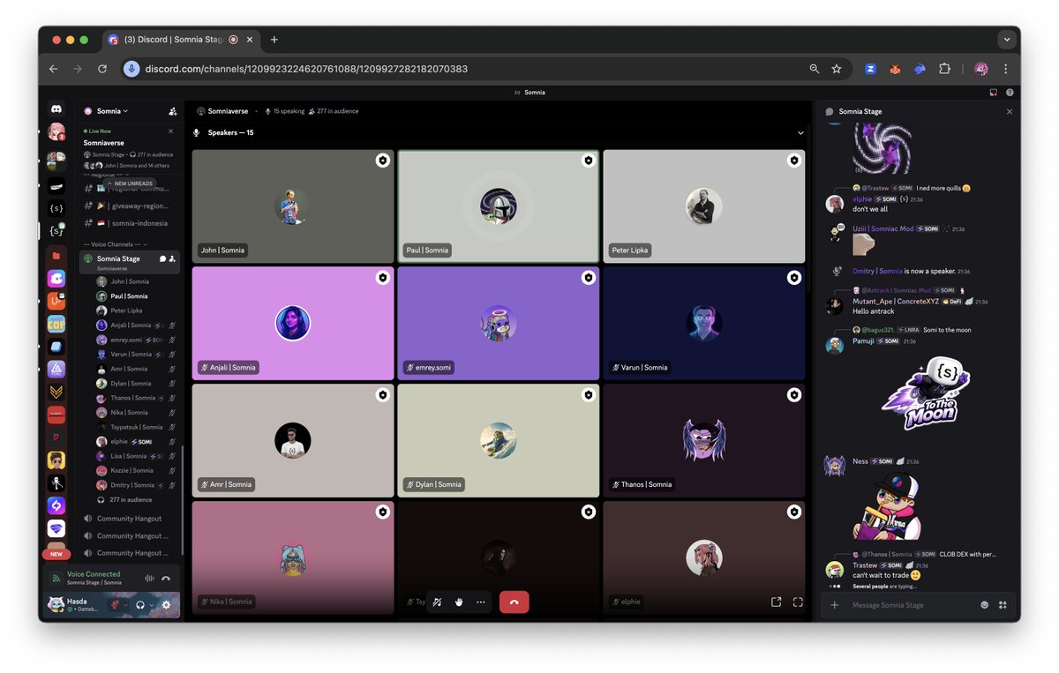Image resolution: width=1059 pixels, height=673 pixels.
Task: Pop out the stage into a separate window
Action: pyautogui.click(x=776, y=602)
